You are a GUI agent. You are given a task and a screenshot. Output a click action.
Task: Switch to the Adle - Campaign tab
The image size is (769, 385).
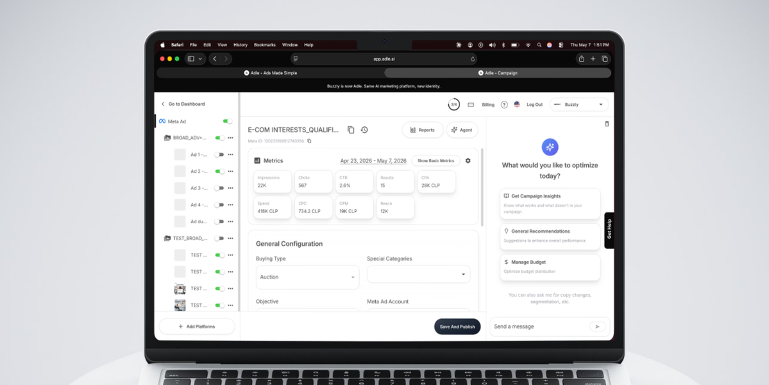498,73
